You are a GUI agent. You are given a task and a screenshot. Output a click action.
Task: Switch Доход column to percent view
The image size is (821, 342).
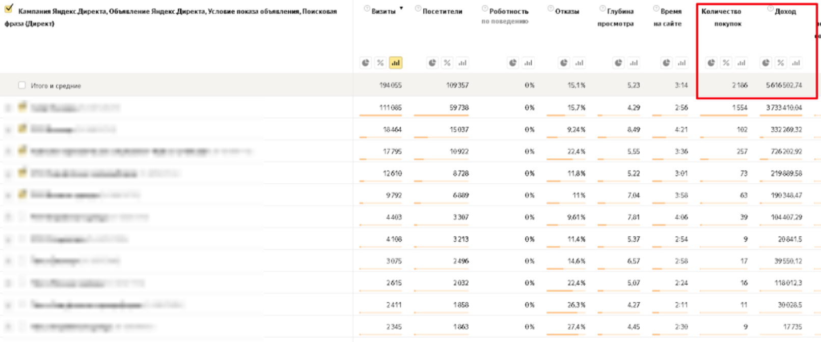[781, 63]
